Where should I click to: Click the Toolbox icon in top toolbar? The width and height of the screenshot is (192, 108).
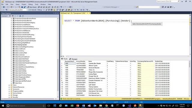168,7
